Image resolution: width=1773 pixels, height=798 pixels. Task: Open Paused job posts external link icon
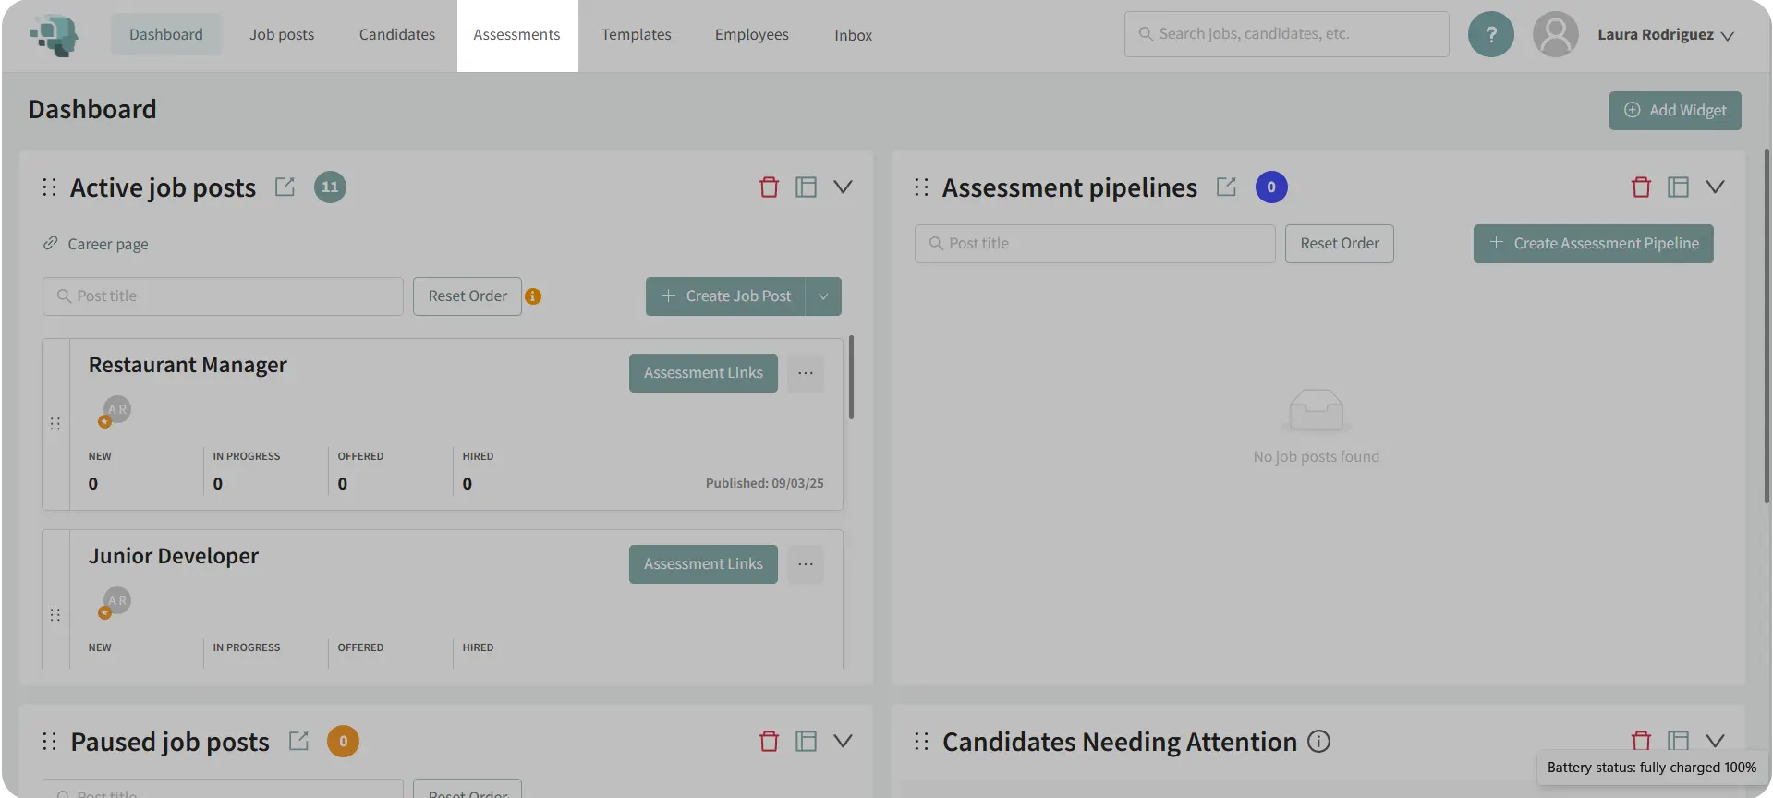click(x=298, y=741)
